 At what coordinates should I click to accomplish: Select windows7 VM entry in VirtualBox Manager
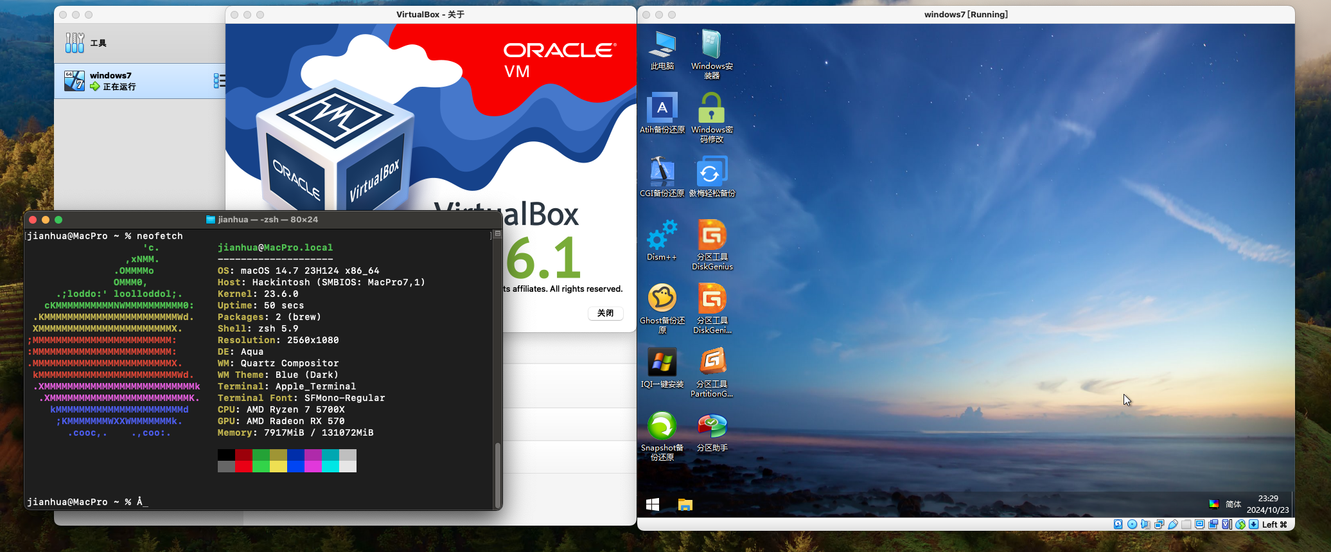coord(139,81)
